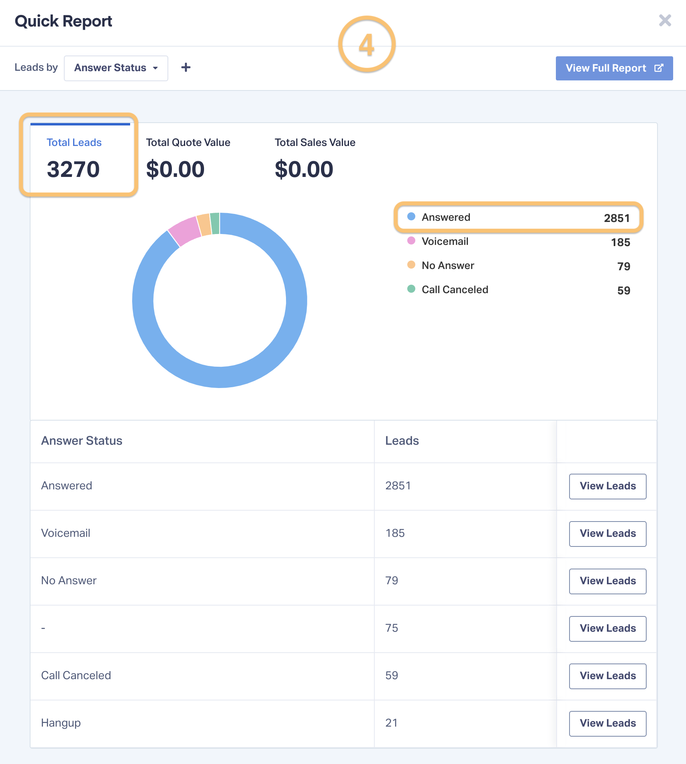Click the Quick Report title
The image size is (686, 764).
tap(63, 21)
